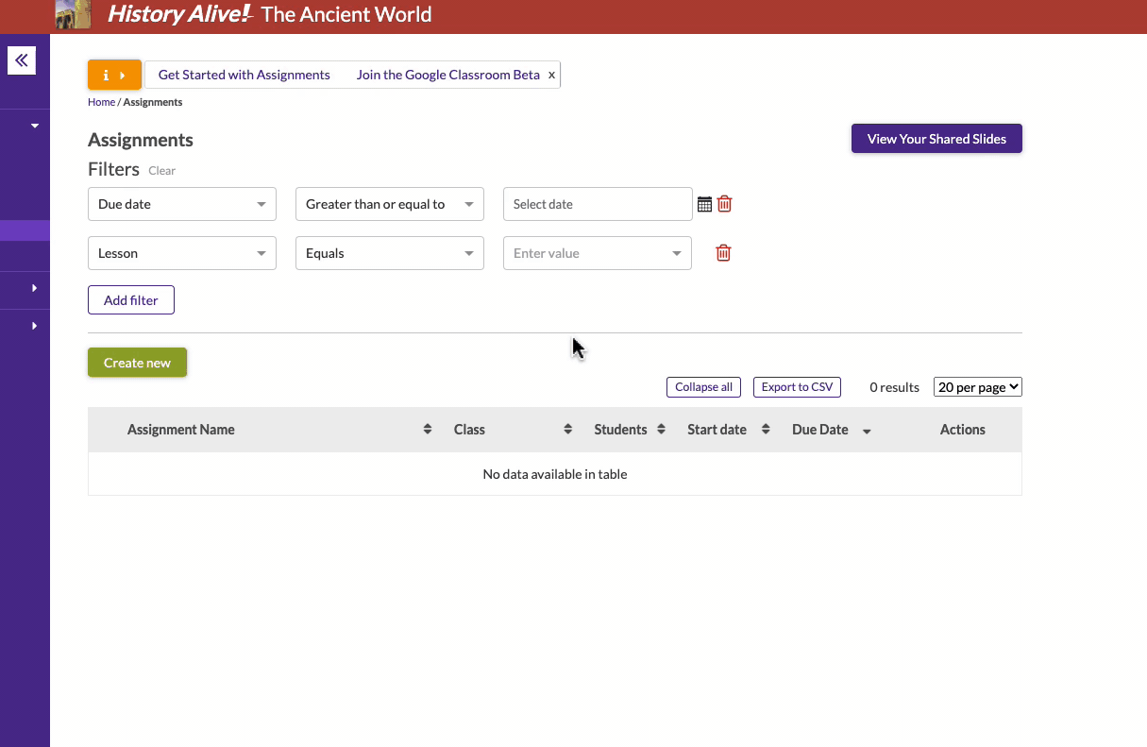Open the Due date filter dropdown

pos(181,203)
